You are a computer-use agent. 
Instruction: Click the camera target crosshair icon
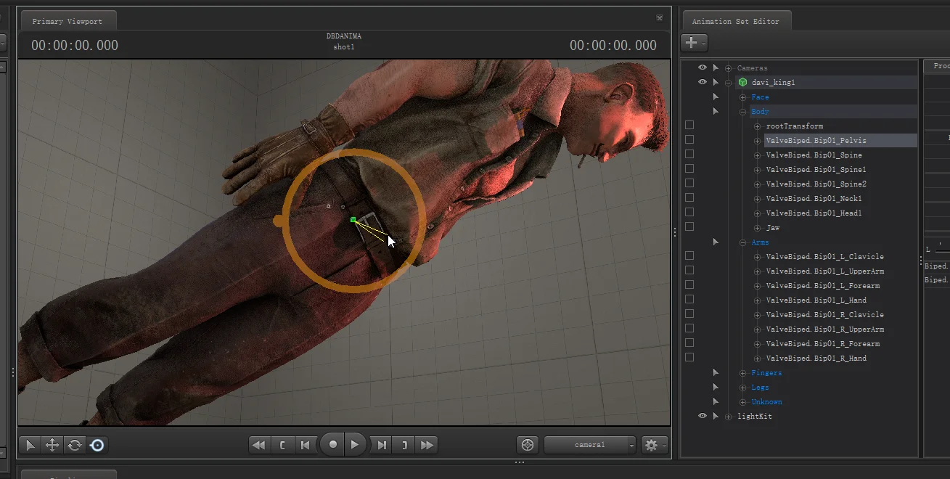click(528, 445)
